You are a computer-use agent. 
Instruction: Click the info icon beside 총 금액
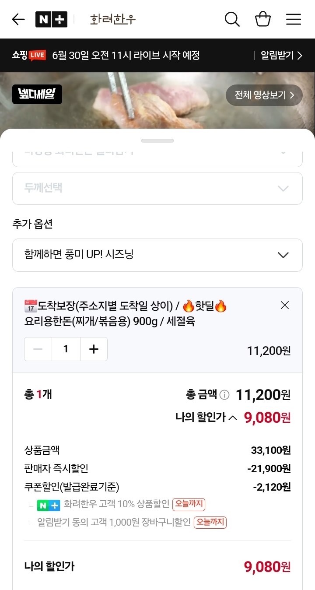pos(224,395)
